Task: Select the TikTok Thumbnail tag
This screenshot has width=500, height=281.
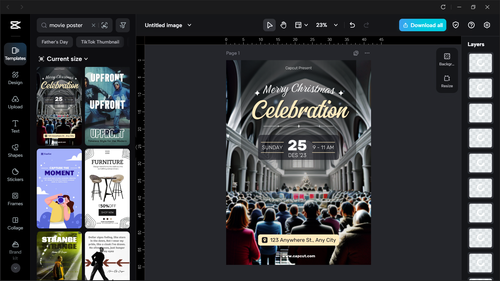Action: point(100,42)
